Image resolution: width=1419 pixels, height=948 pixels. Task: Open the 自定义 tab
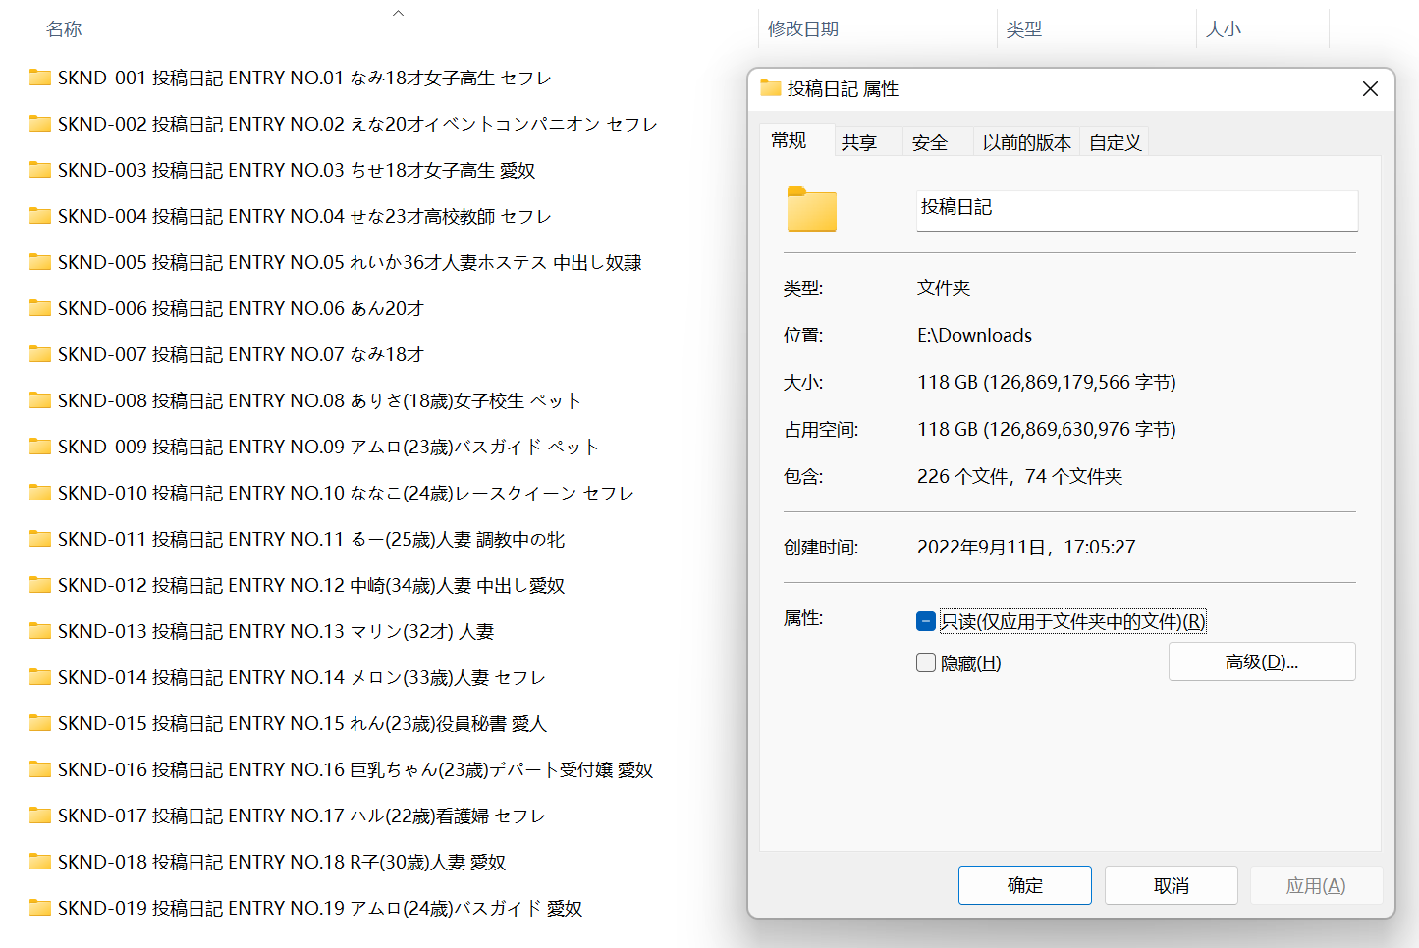point(1115,142)
